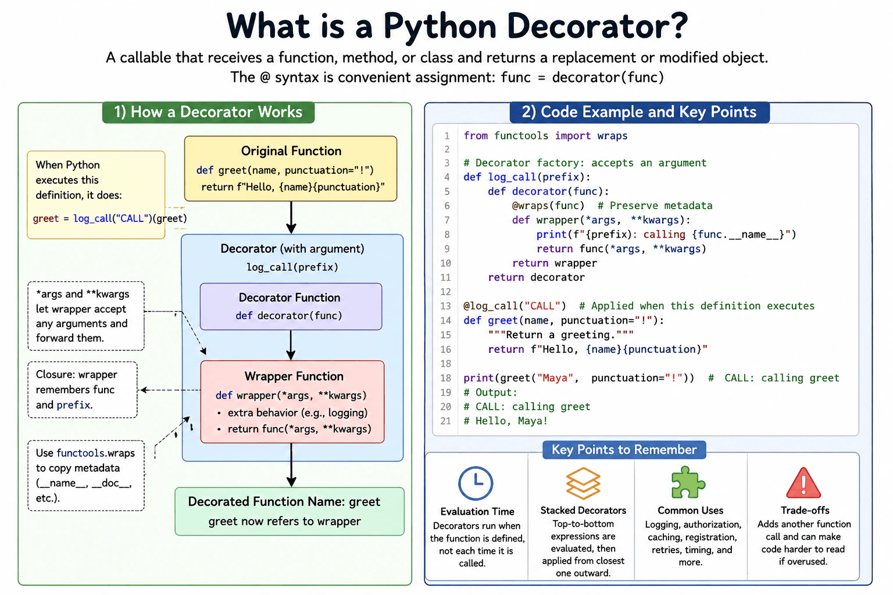Click "def greet" line inside Original Function box
The height and width of the screenshot is (595, 893).
coord(285,170)
